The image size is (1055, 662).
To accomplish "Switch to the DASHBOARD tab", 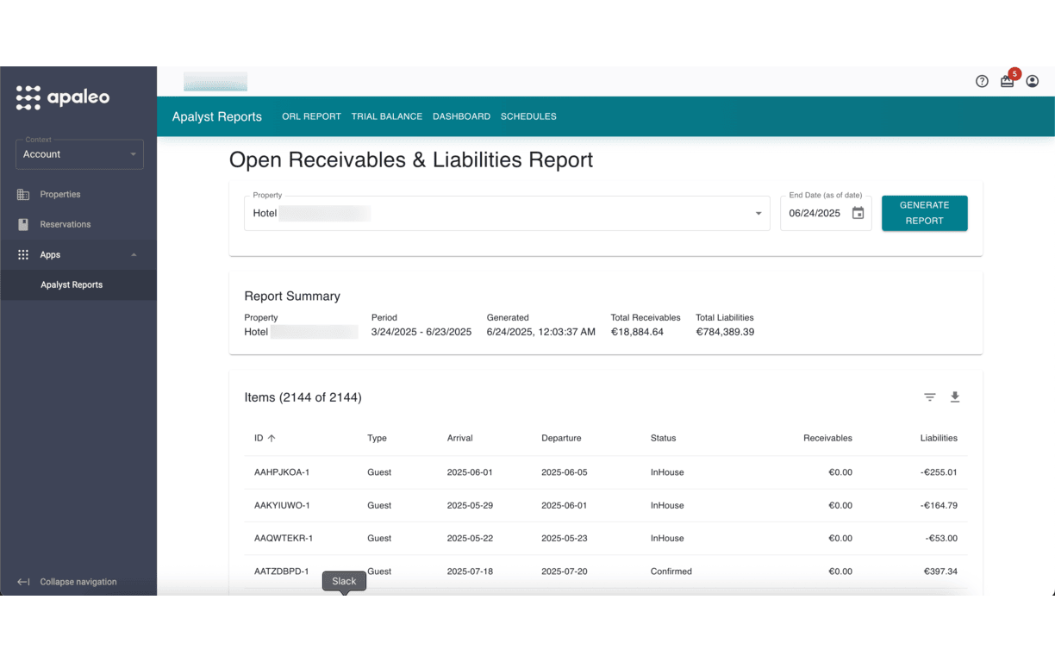I will point(461,116).
